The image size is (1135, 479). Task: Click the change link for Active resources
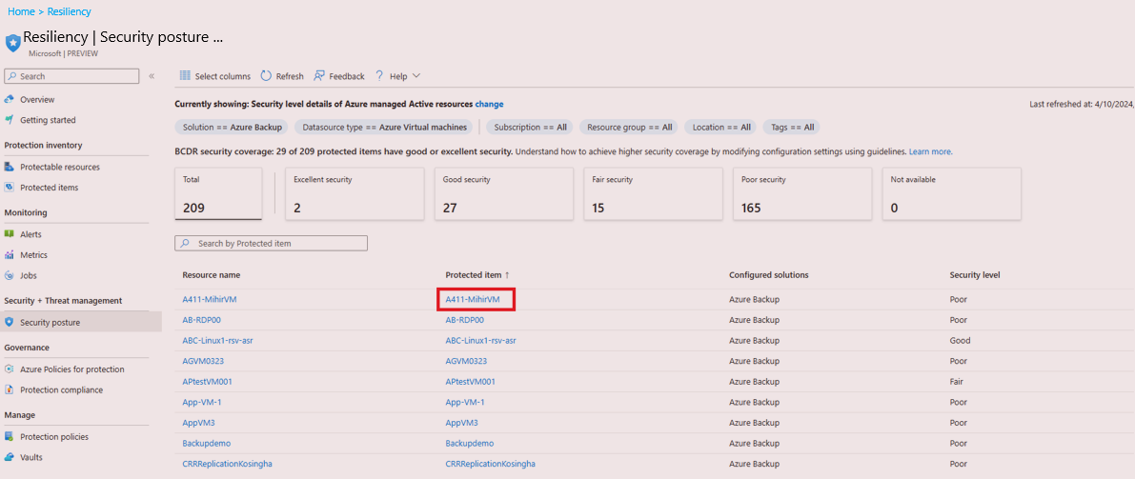point(489,104)
